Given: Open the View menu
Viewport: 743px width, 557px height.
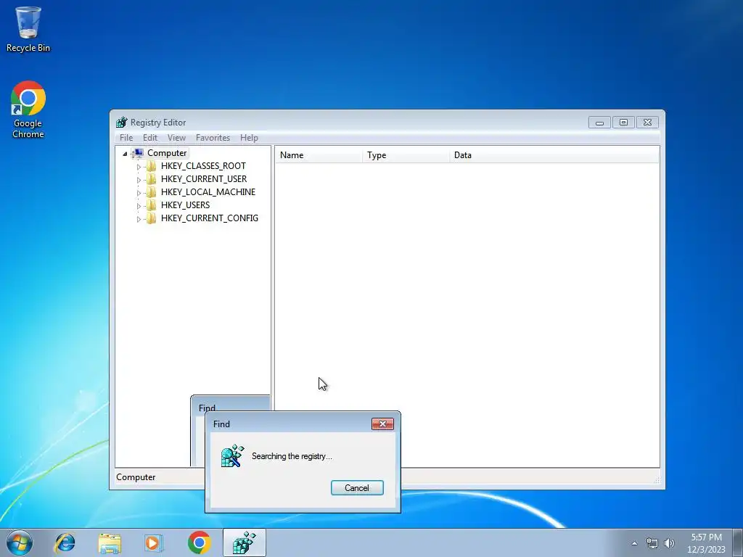Looking at the screenshot, I should pyautogui.click(x=176, y=137).
